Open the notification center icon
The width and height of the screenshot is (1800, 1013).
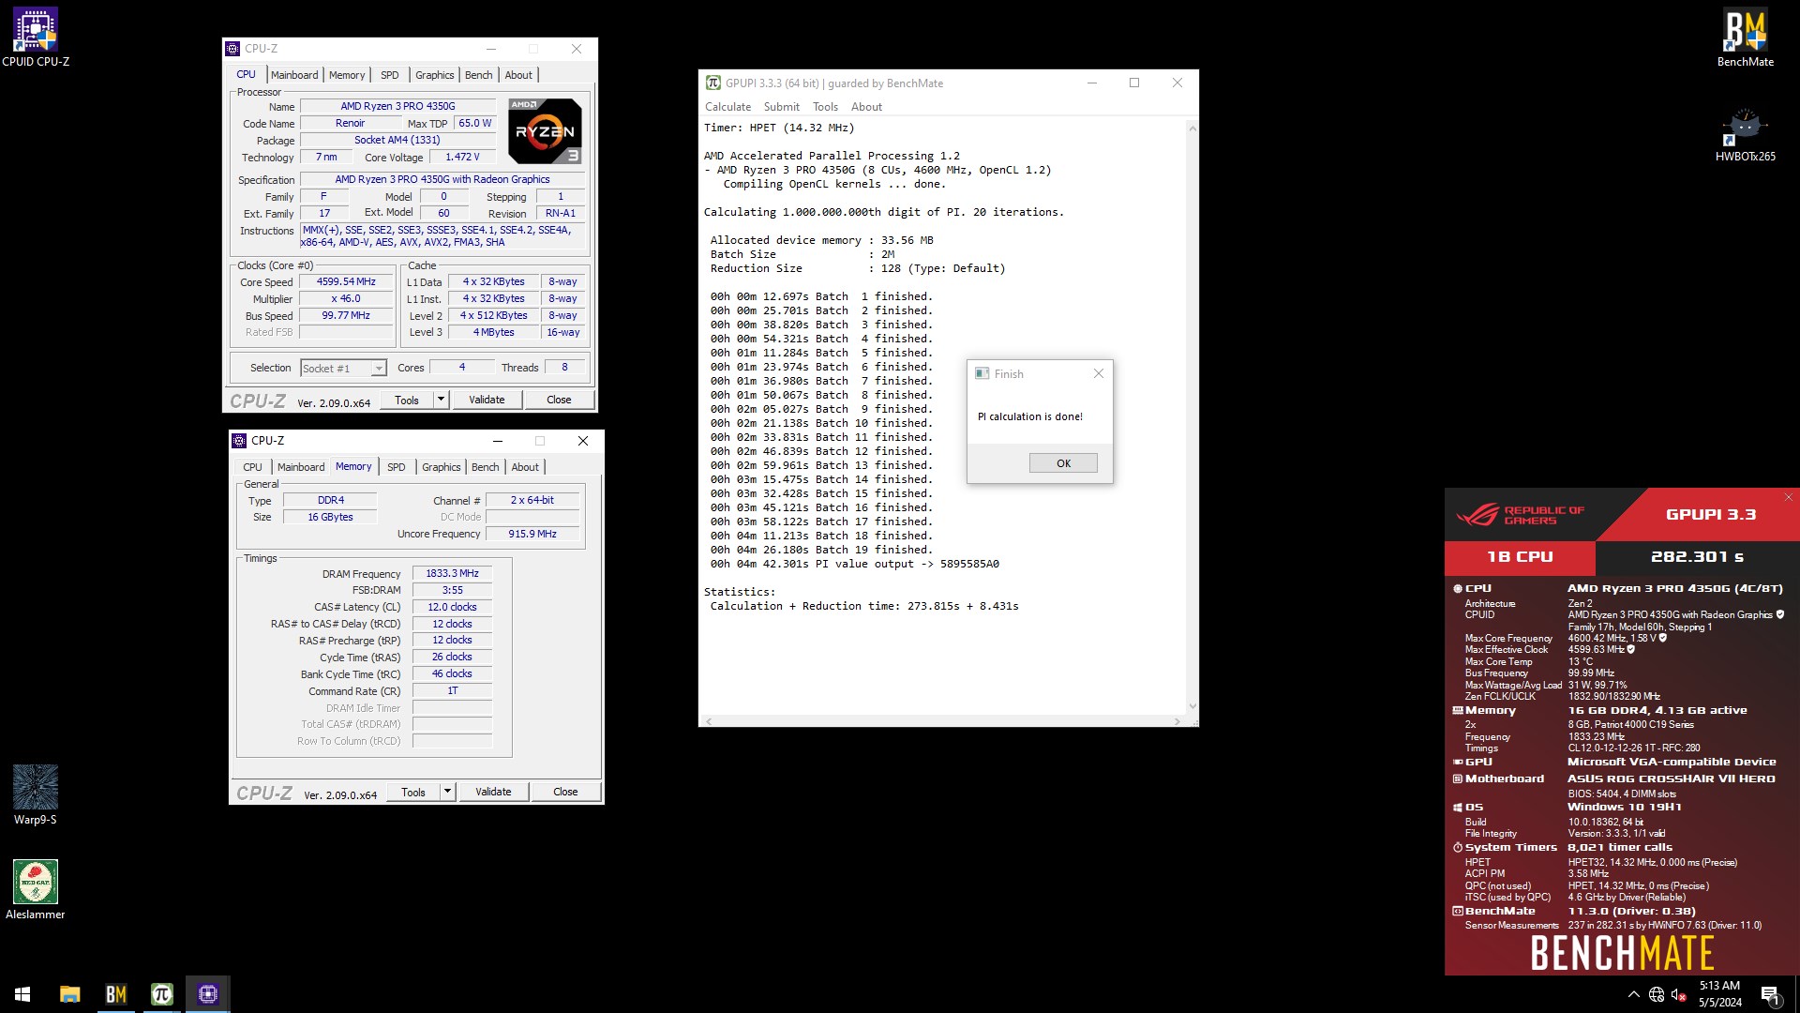click(1770, 994)
